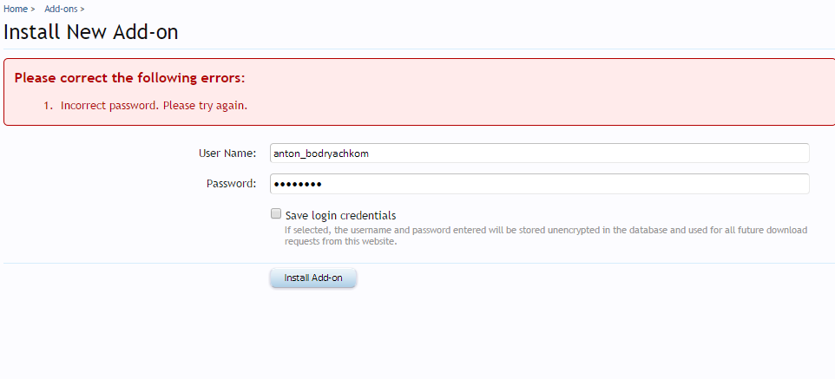Focus the User Name input field
The image size is (835, 379).
pos(539,154)
